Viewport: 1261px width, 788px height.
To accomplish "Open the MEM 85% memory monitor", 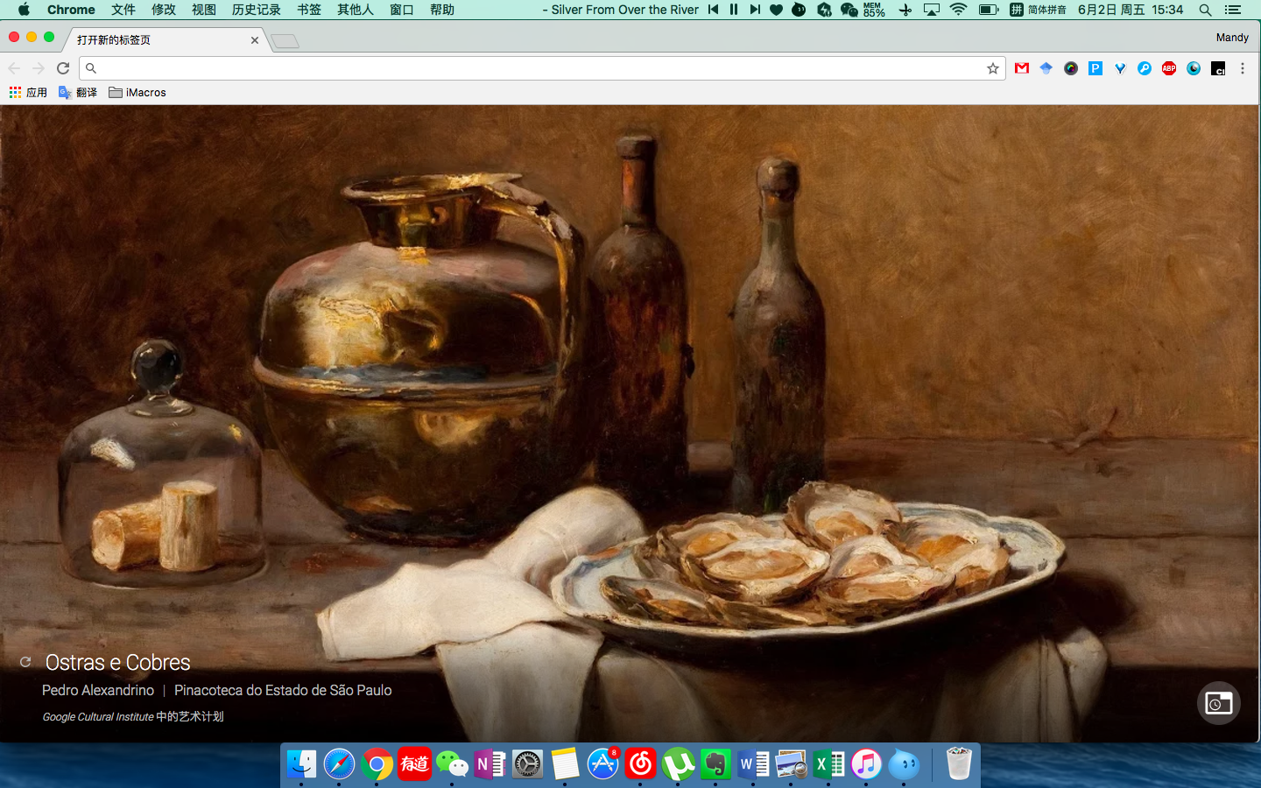I will [874, 10].
